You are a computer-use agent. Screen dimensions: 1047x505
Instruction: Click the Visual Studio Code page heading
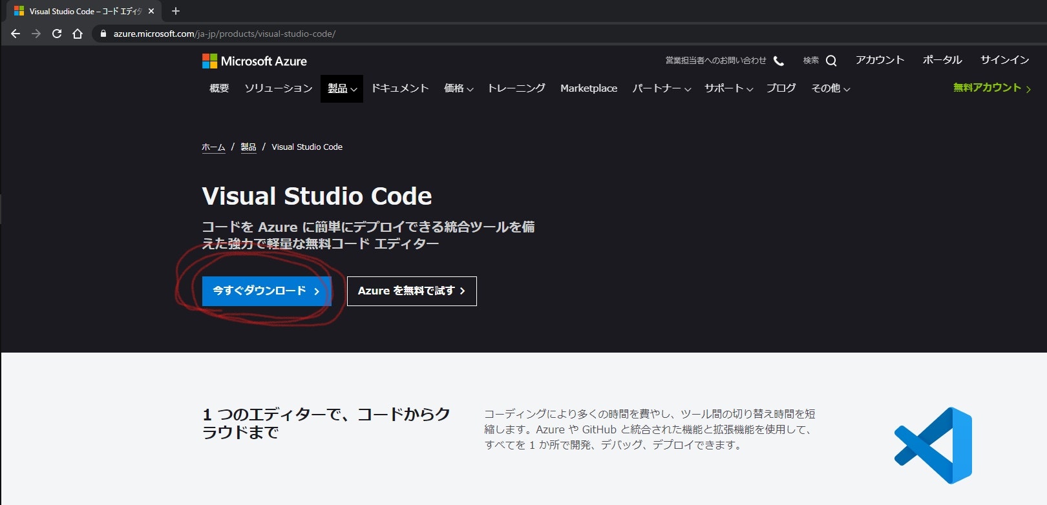(x=317, y=196)
